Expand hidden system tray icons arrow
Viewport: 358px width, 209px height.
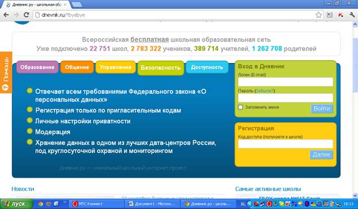click(x=250, y=203)
